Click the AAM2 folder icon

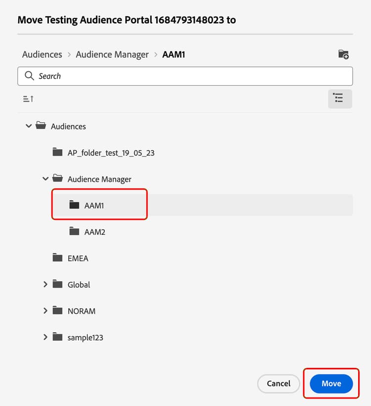74,231
